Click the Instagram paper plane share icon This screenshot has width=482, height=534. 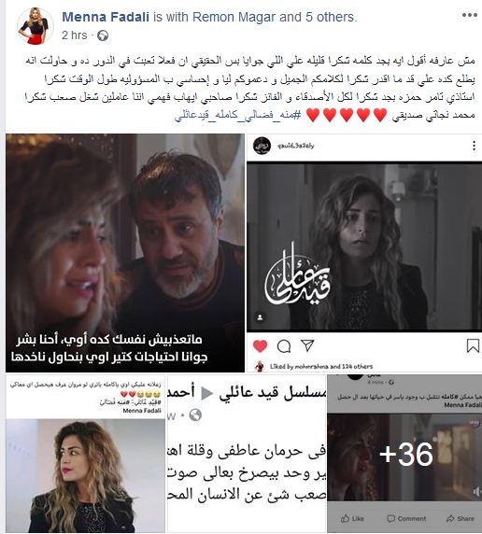pyautogui.click(x=307, y=345)
